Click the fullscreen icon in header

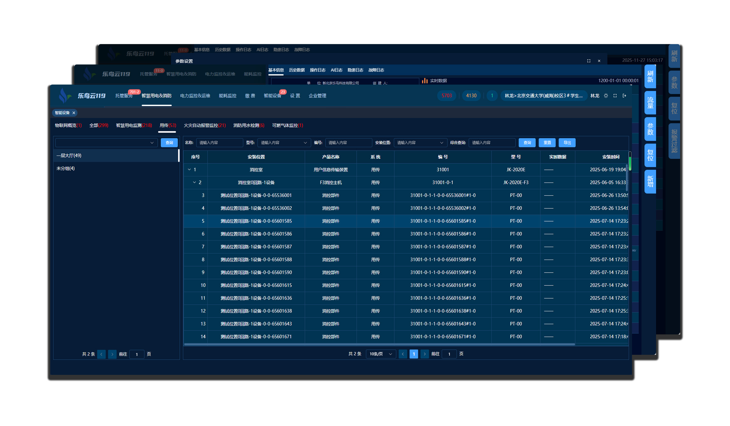tap(615, 96)
